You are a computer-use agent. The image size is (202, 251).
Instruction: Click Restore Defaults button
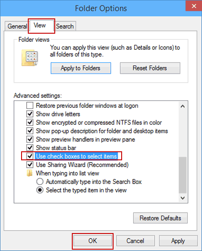pyautogui.click(x=160, y=218)
